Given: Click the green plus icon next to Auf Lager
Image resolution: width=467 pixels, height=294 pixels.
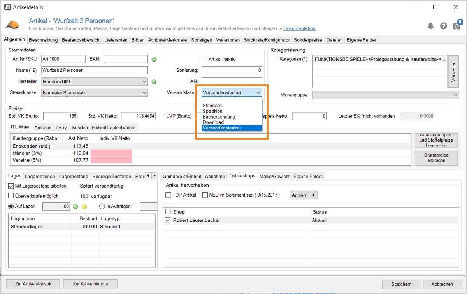Looking at the screenshot, I should coord(75,207).
